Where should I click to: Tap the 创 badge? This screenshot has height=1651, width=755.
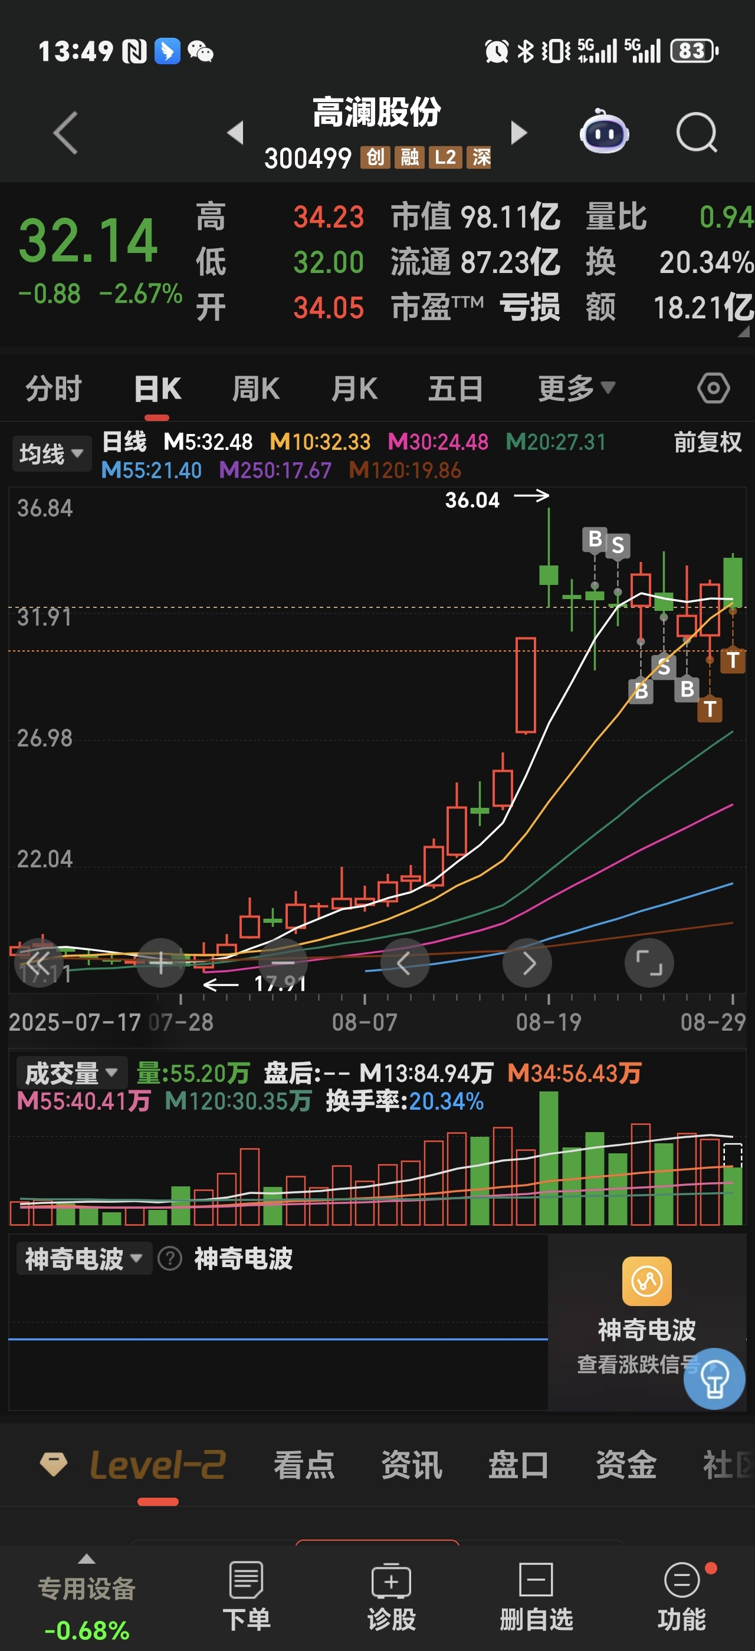pyautogui.click(x=376, y=157)
